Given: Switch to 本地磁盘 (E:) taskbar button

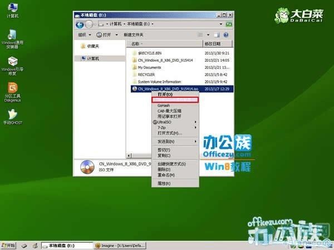Looking at the screenshot, I should point(67,246).
